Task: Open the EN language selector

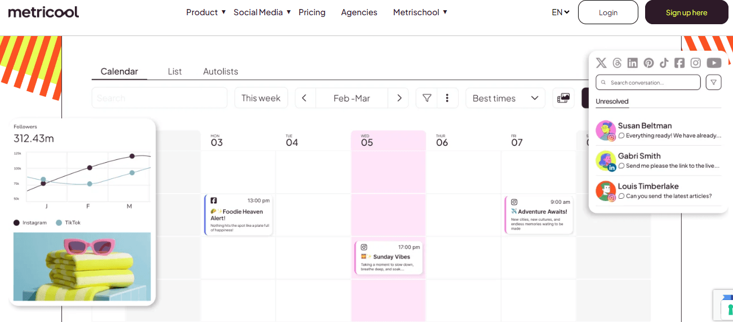Action: (x=561, y=12)
